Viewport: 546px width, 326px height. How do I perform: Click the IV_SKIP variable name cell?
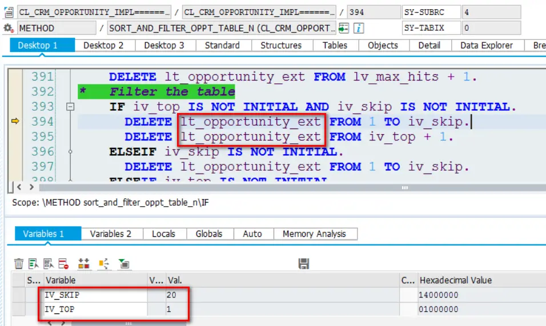95,295
